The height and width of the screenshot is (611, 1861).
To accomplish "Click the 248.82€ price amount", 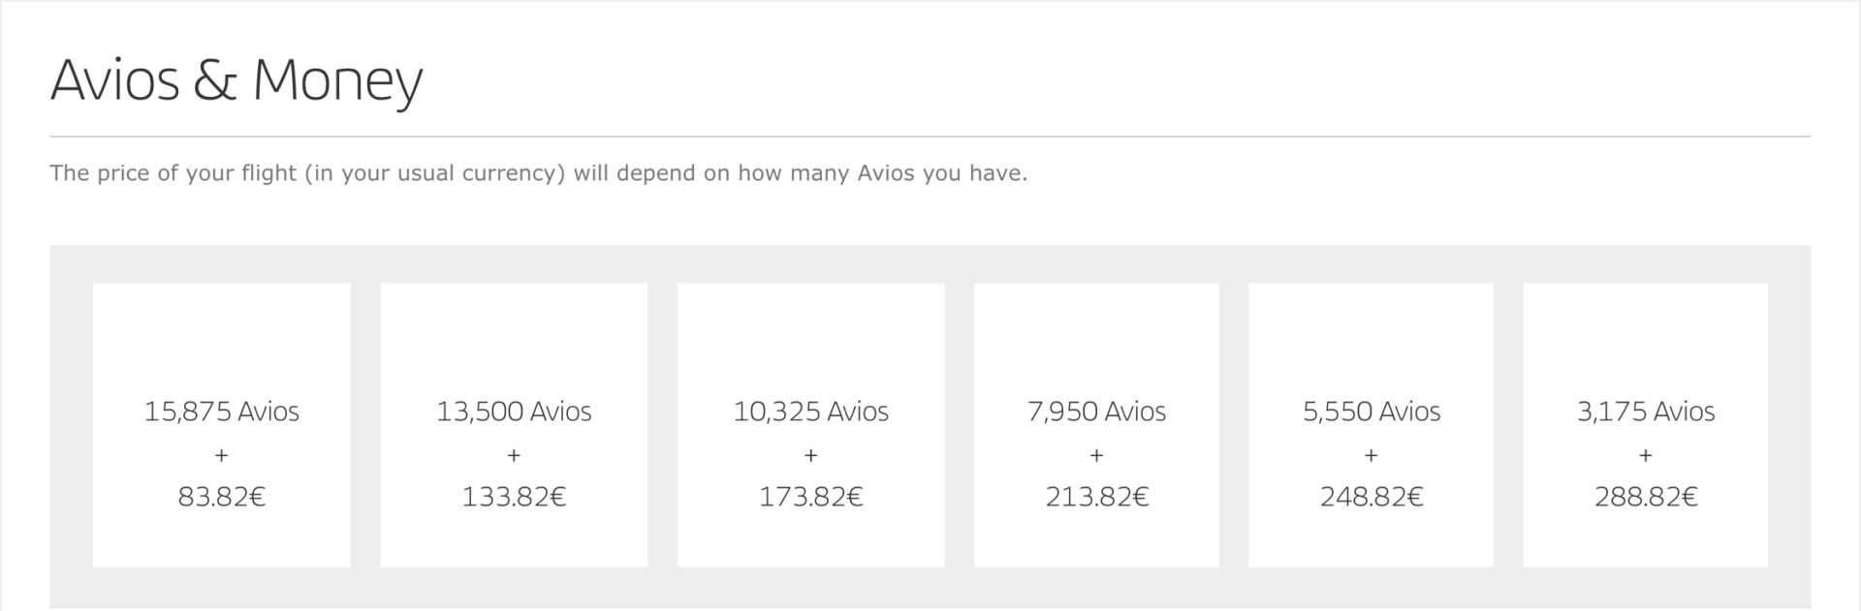I will pyautogui.click(x=1371, y=497).
